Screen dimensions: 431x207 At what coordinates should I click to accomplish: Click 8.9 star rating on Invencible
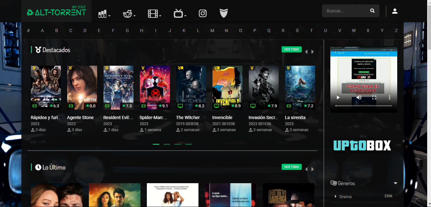pyautogui.click(x=236, y=106)
